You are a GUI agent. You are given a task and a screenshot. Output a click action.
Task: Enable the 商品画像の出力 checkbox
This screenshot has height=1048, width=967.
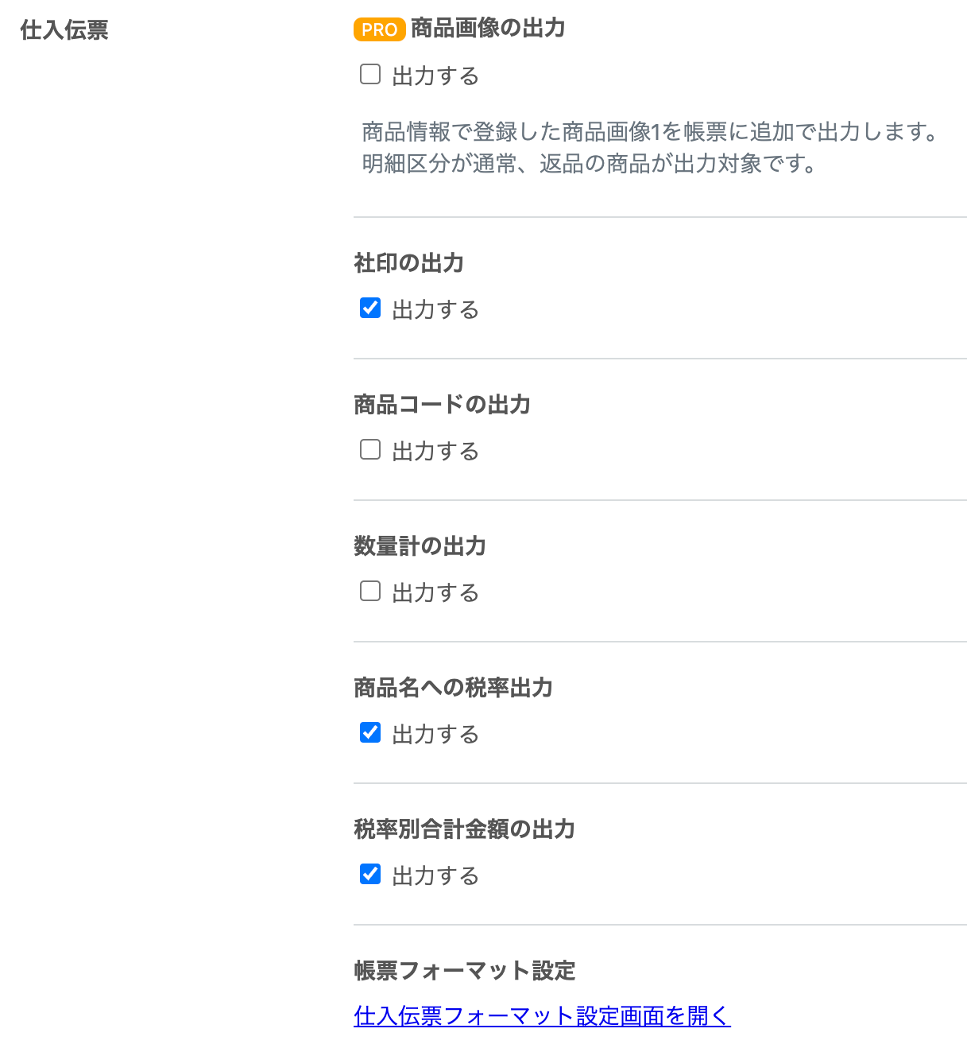click(370, 75)
